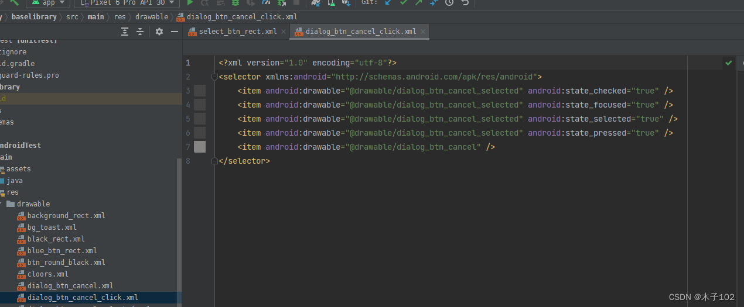Click the green Run app button
Viewport: 744px width, 307px height.
(190, 3)
